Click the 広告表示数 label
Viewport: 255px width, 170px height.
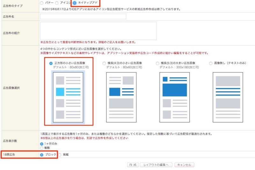click(x=10, y=141)
